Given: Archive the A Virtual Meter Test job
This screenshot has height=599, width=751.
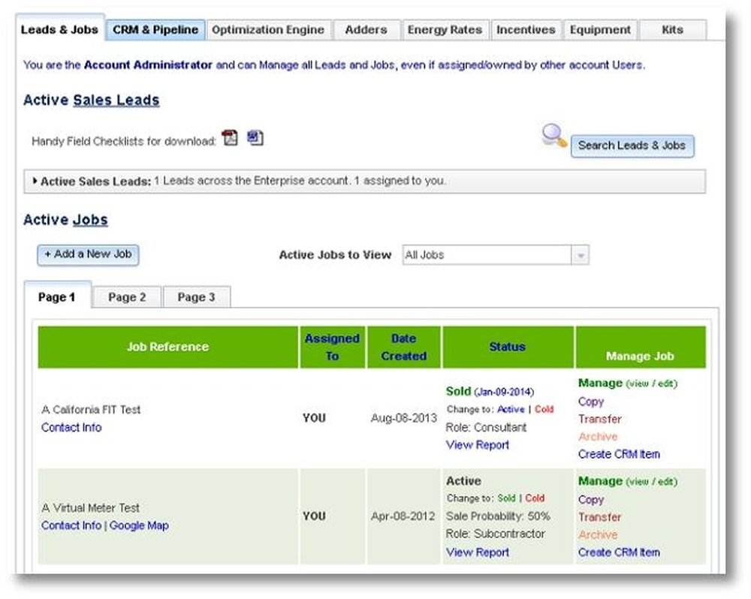Looking at the screenshot, I should click(x=598, y=535).
